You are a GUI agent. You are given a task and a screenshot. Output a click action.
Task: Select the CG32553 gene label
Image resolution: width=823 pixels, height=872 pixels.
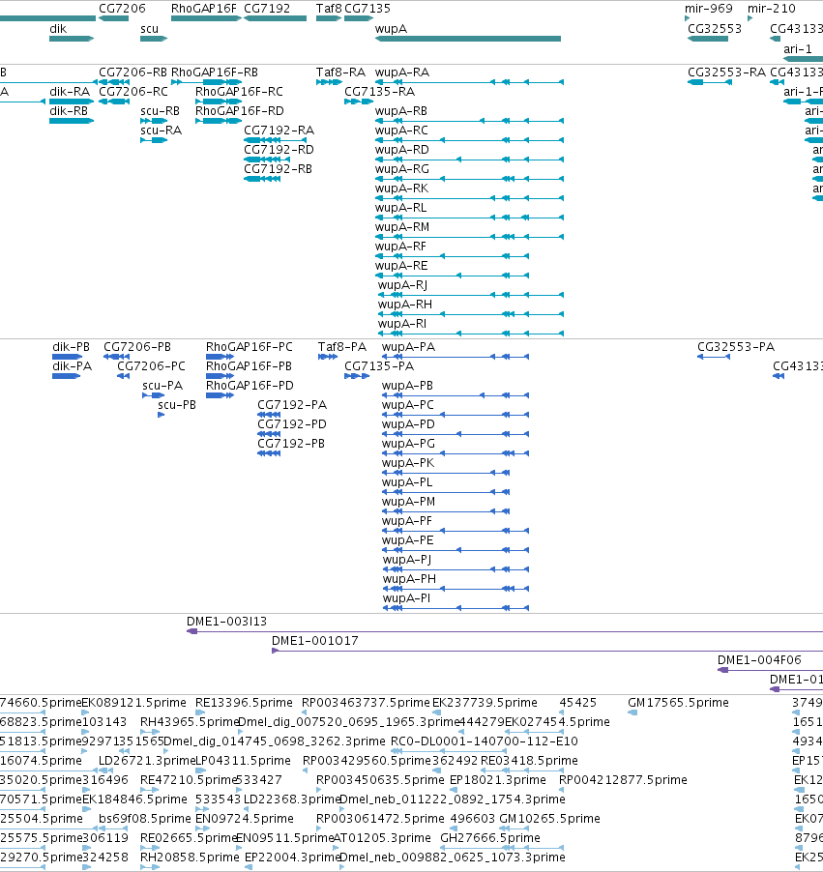715,28
